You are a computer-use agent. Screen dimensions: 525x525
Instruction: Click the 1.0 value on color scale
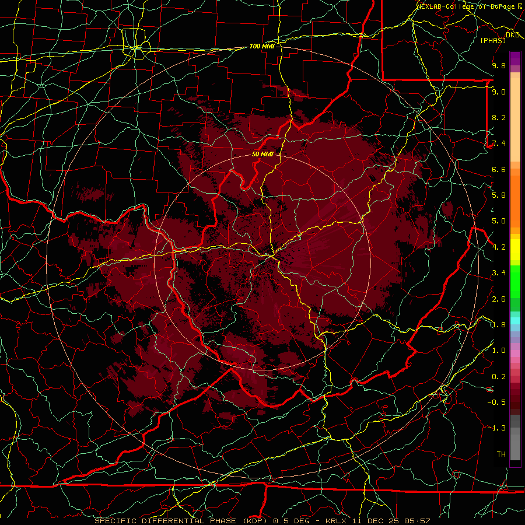(x=499, y=351)
